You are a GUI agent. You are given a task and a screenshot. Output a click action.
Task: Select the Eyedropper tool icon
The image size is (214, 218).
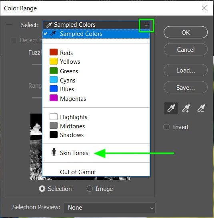click(x=171, y=108)
